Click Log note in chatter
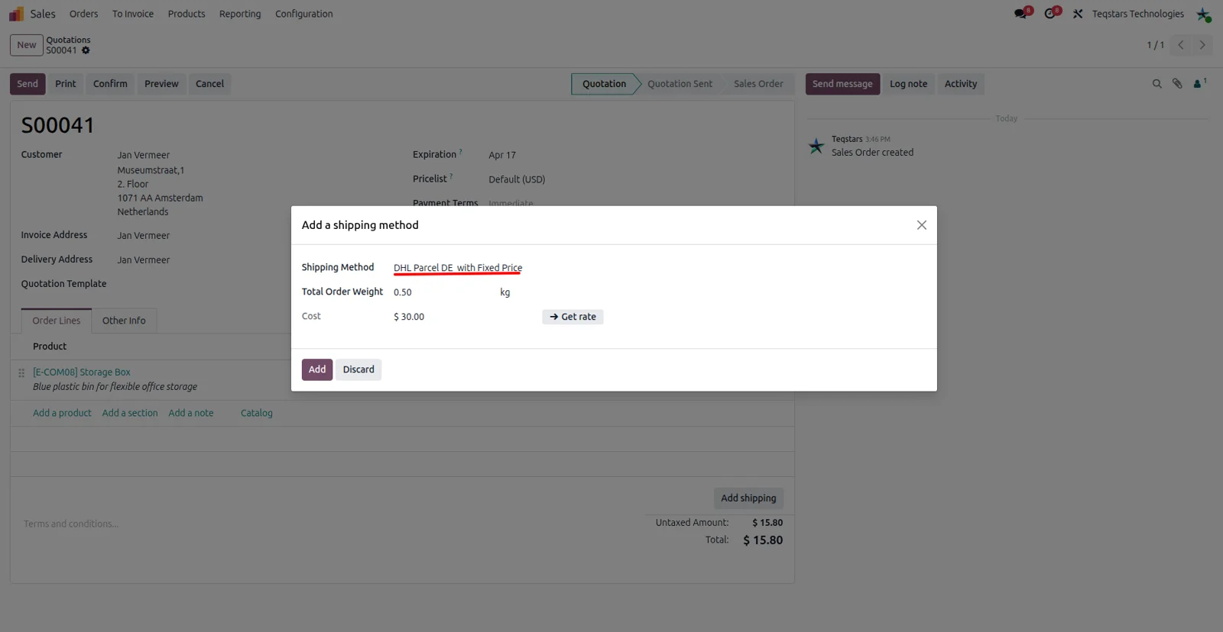Screen dimensions: 1223x632 908,84
